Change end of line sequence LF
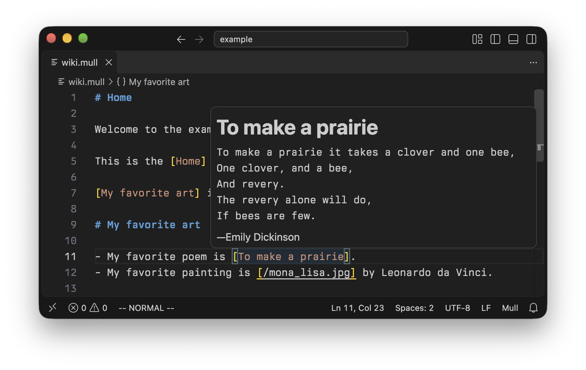 point(486,308)
